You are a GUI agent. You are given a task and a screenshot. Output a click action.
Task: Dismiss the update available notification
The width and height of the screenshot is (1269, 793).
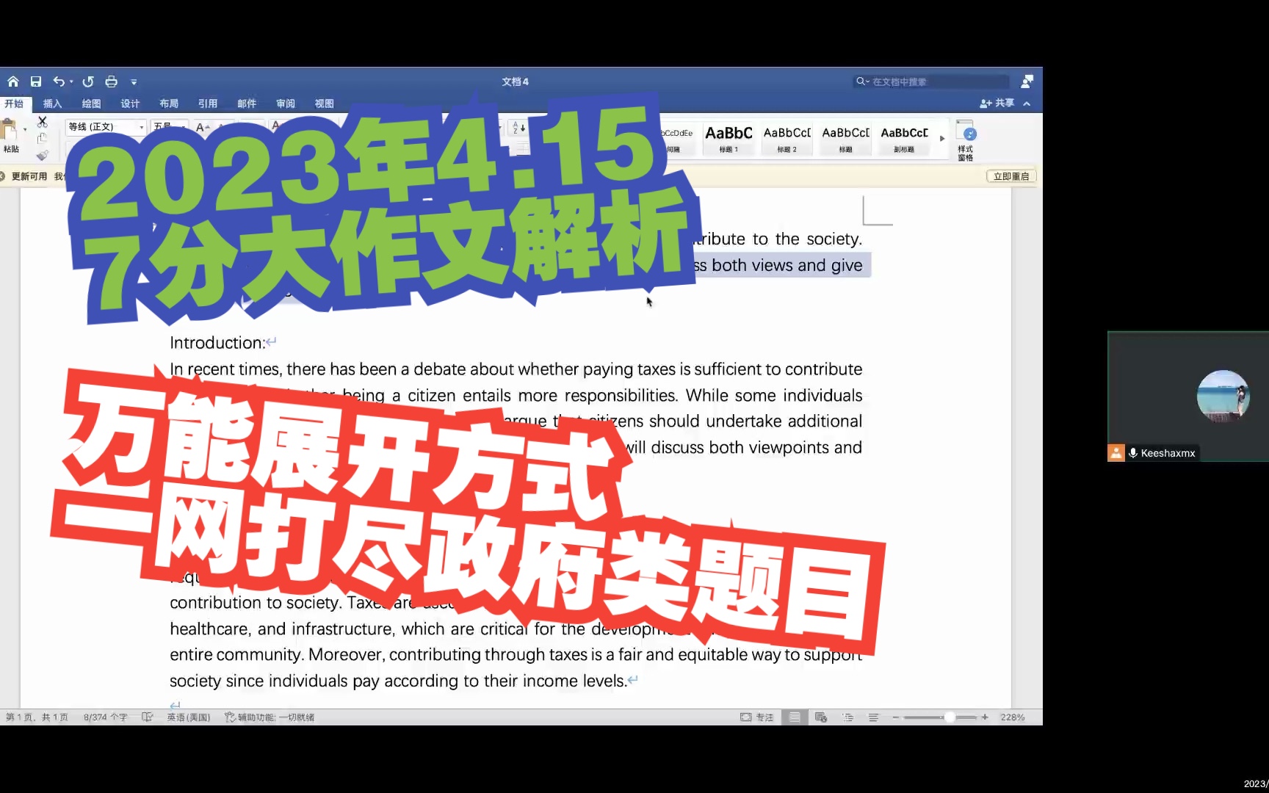pos(3,176)
